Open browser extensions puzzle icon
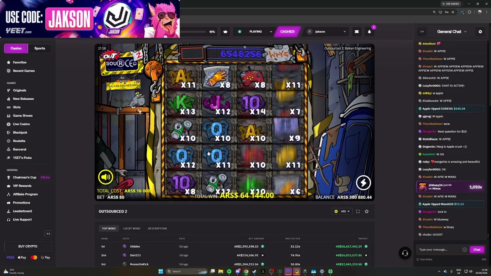This screenshot has width=491, height=276. coord(469,12)
